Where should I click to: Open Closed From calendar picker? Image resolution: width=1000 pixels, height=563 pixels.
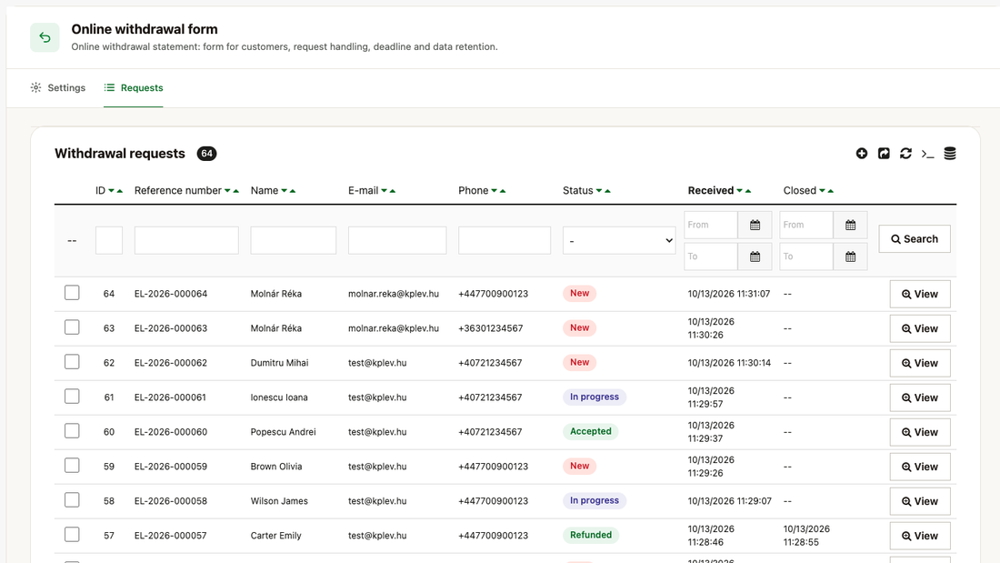tap(850, 225)
